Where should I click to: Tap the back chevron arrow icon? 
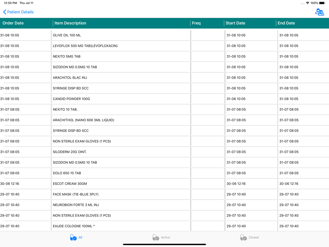point(5,12)
